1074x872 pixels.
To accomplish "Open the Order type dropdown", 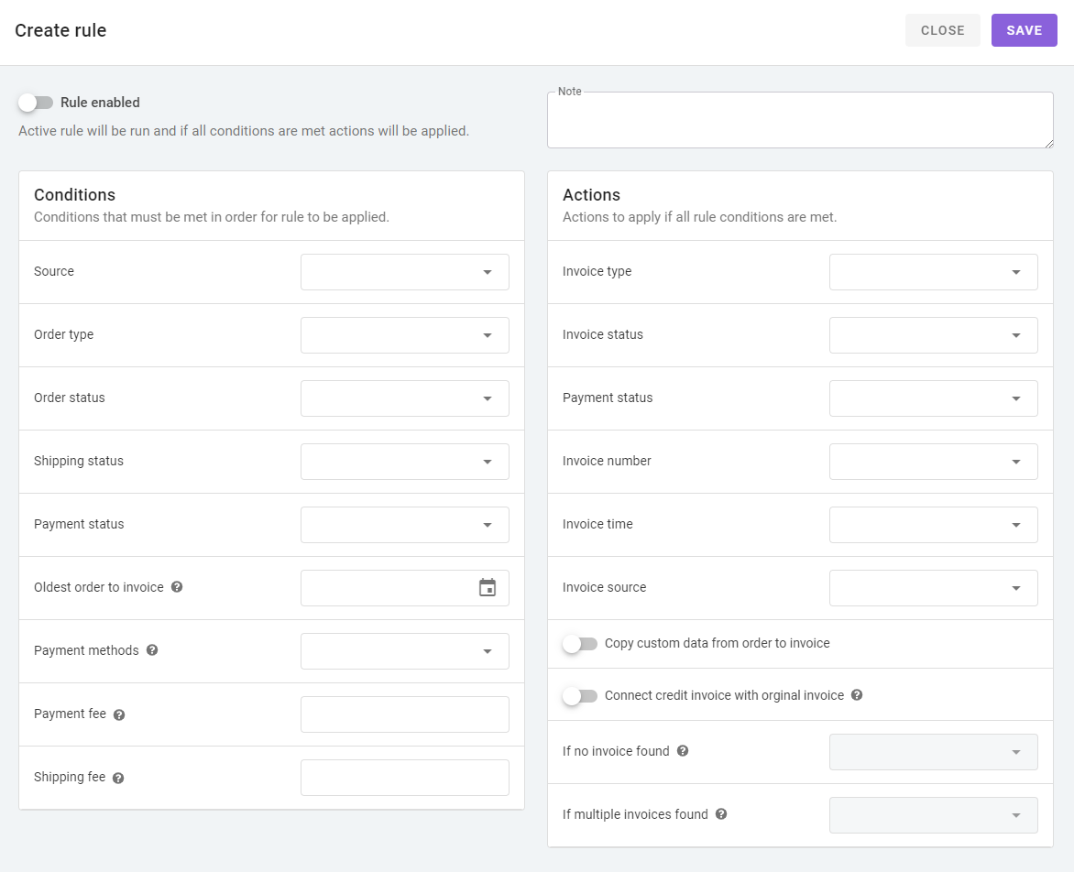I will [405, 335].
